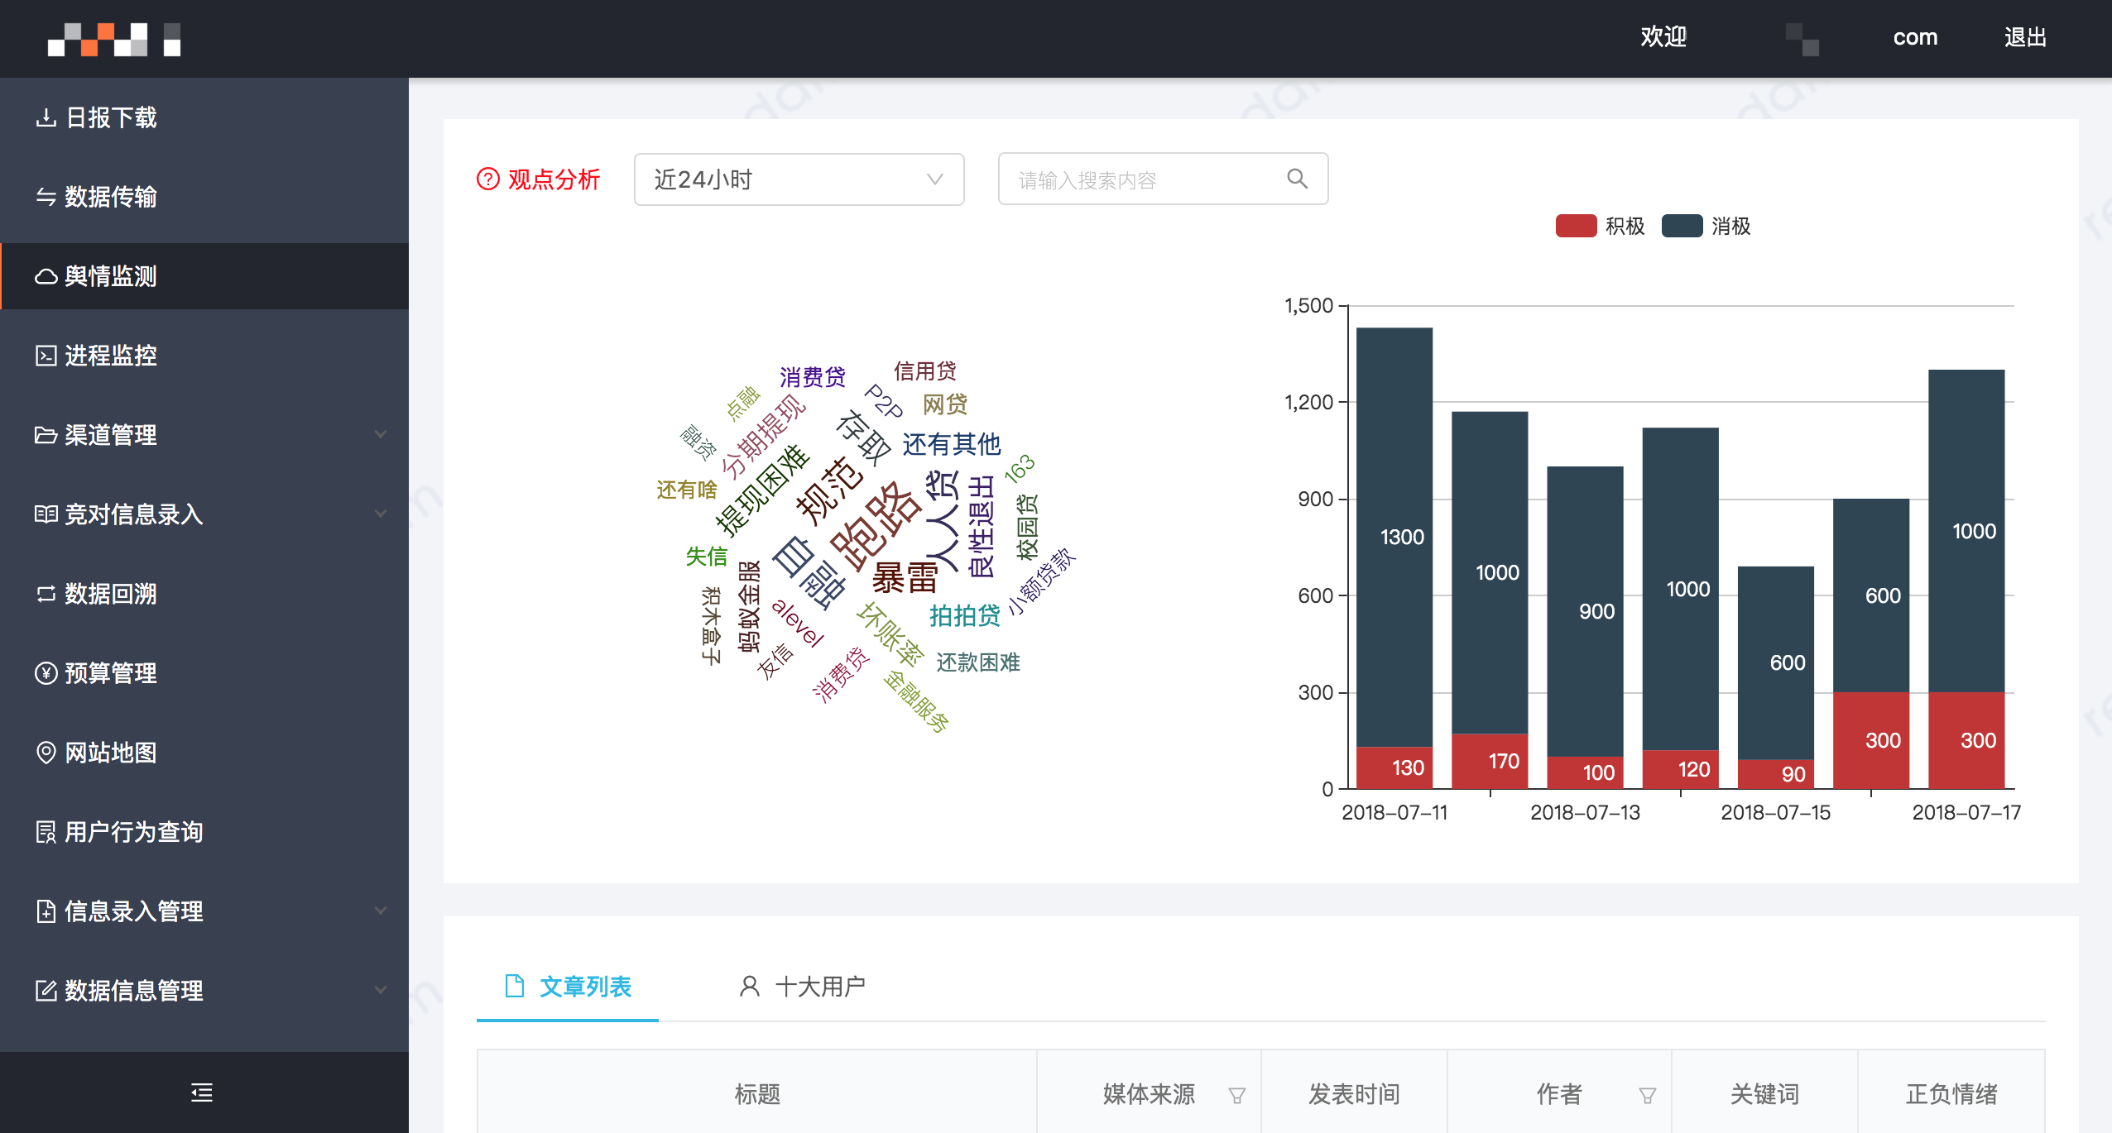
Task: Expand the 渠道管理 submenu chevron
Action: 381,434
